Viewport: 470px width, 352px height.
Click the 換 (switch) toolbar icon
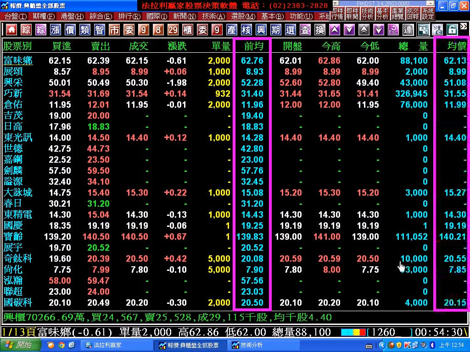[320, 30]
